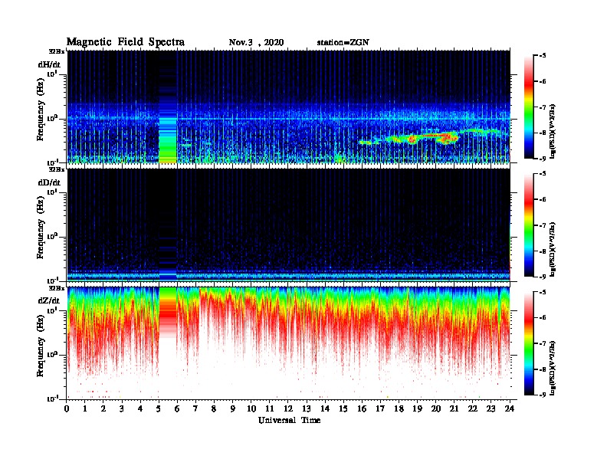The height and width of the screenshot is (469, 607).
Task: Click hour tick label '11' on the time axis
Action: 270,408
